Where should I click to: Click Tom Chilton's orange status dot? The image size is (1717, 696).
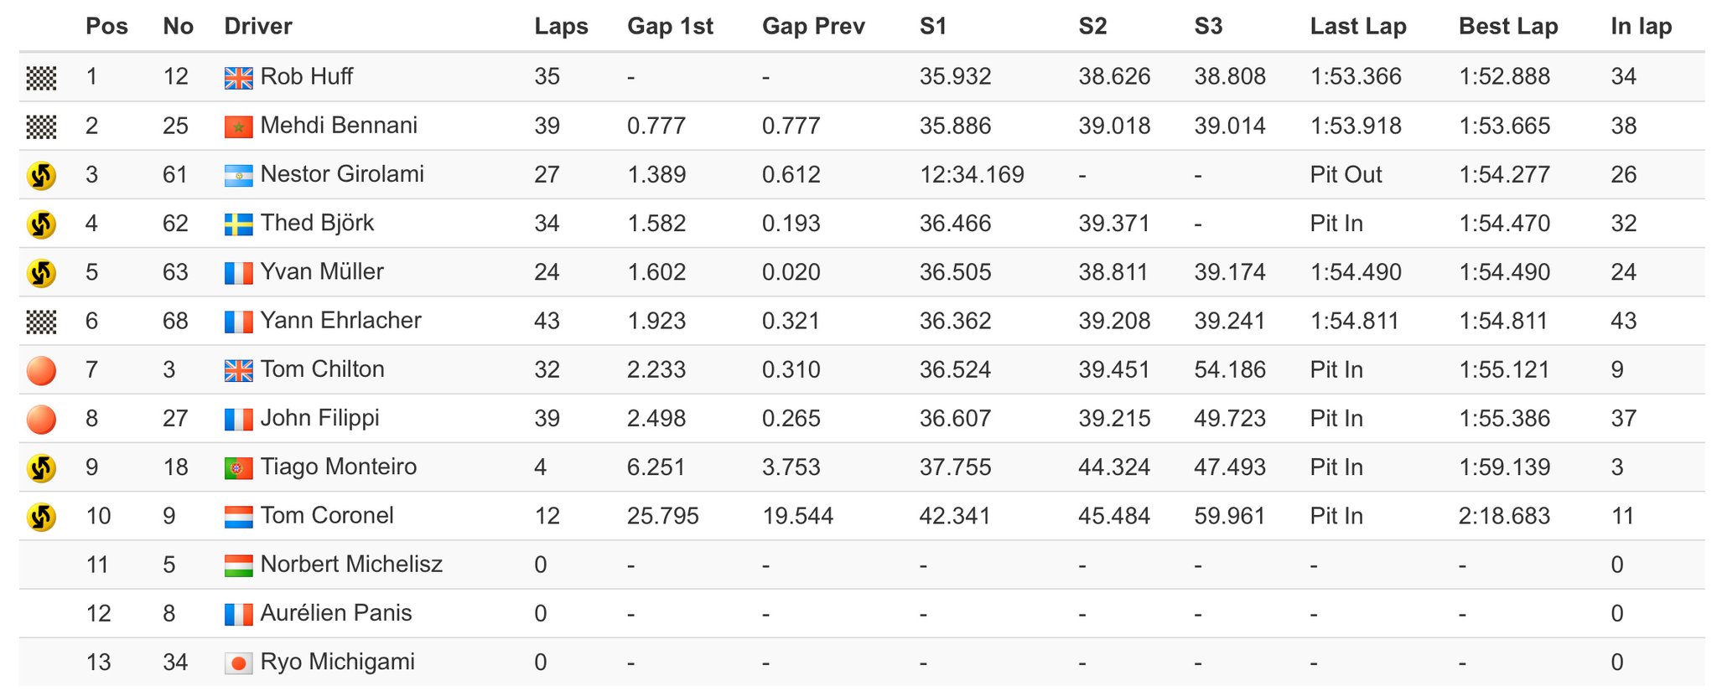[41, 370]
